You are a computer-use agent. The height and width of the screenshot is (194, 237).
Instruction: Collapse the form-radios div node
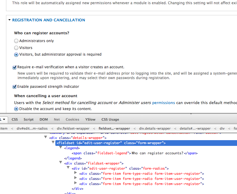point(68,168)
